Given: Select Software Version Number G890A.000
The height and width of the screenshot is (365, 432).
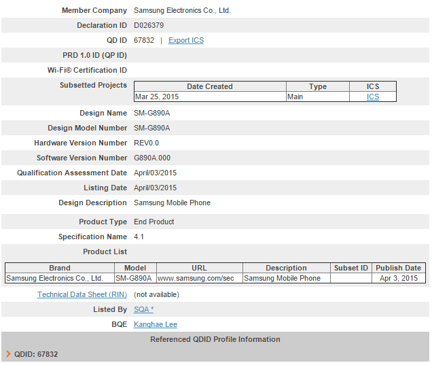Looking at the screenshot, I should click(x=152, y=158).
